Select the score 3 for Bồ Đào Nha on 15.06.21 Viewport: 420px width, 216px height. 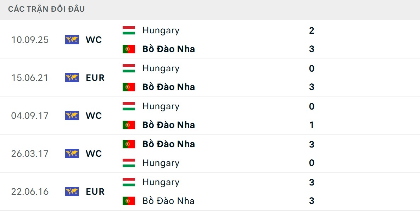click(x=311, y=87)
